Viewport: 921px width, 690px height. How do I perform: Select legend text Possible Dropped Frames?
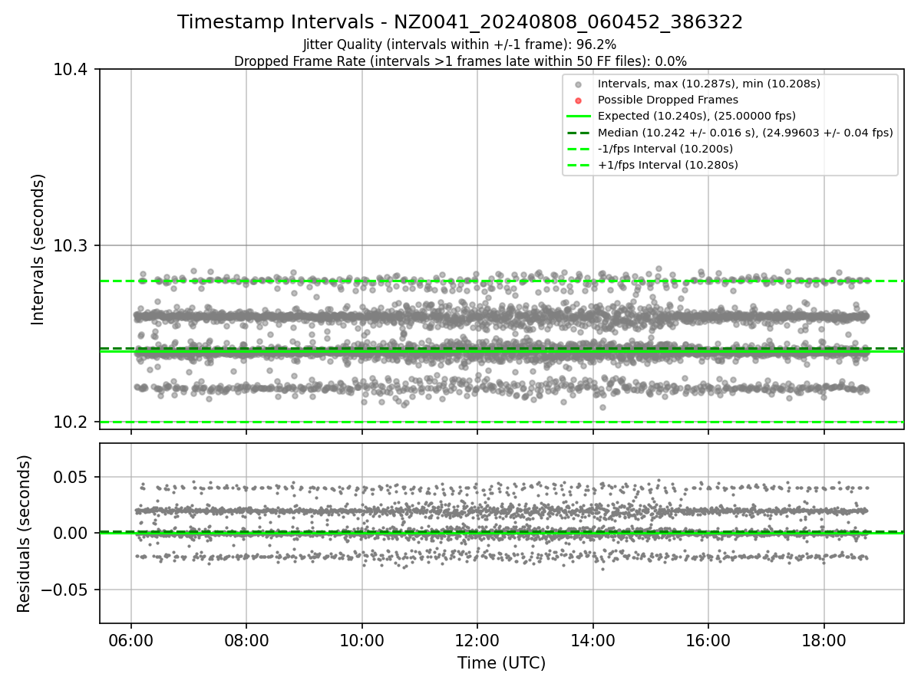point(668,100)
